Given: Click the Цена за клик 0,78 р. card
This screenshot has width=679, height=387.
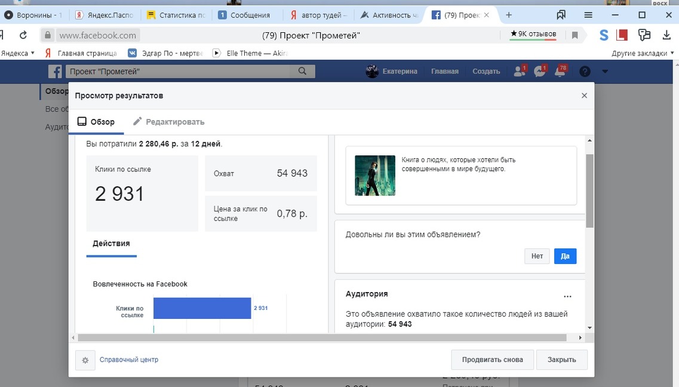Looking at the screenshot, I should [261, 213].
